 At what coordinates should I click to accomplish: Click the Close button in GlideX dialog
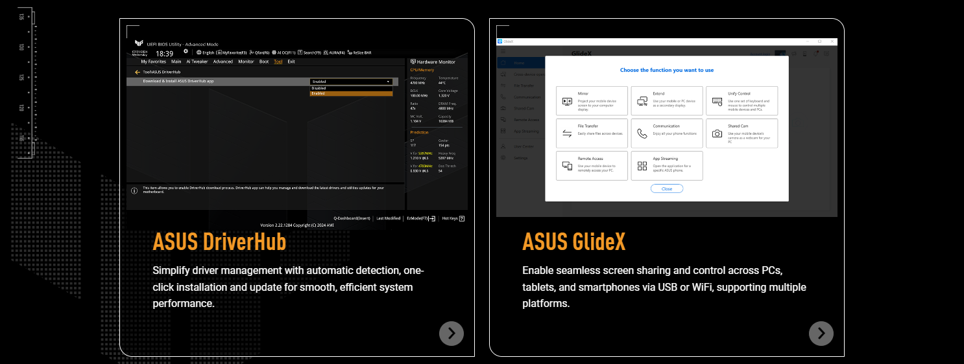667,188
